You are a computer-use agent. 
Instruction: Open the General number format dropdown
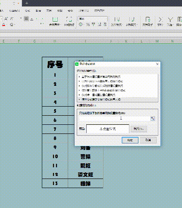pos(93,19)
